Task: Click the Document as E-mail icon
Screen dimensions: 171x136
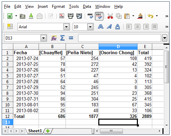Action: click(40, 16)
